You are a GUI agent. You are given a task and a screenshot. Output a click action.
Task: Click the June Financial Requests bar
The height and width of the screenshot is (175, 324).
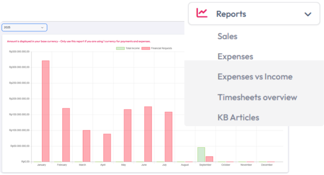pos(148,134)
